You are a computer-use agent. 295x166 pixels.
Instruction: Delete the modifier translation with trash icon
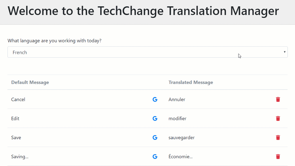click(278, 118)
